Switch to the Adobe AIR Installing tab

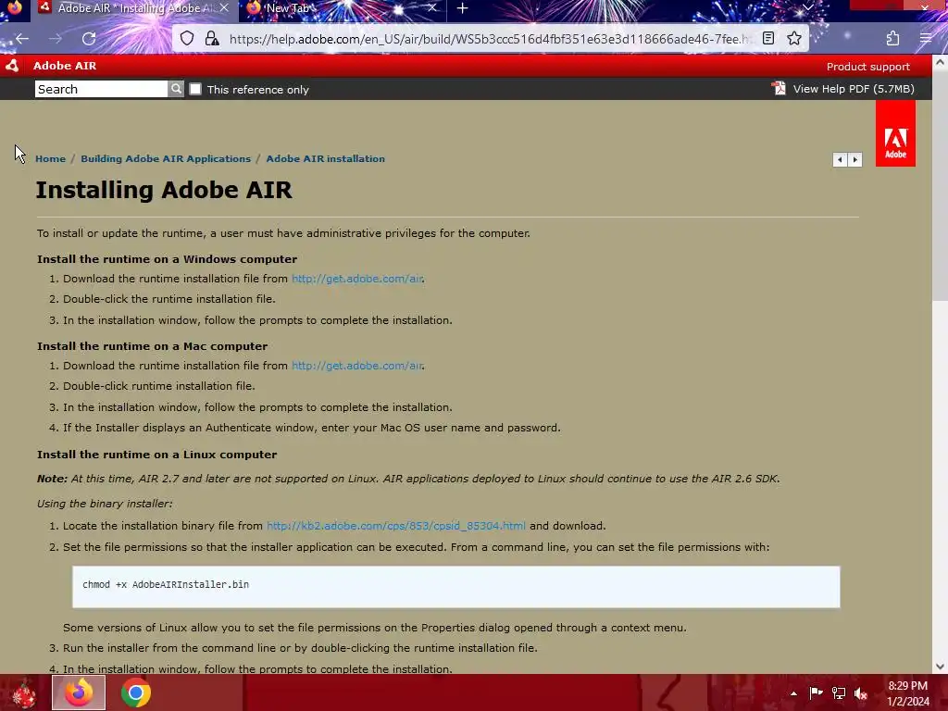133,8
